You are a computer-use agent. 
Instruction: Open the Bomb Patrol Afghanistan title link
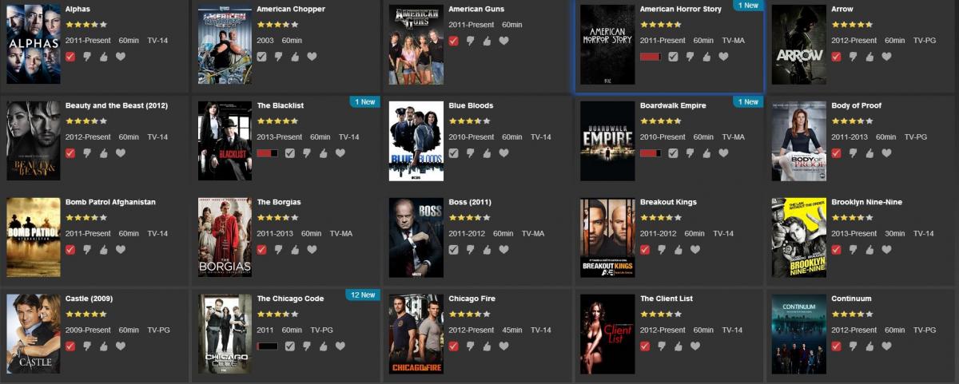(x=110, y=202)
